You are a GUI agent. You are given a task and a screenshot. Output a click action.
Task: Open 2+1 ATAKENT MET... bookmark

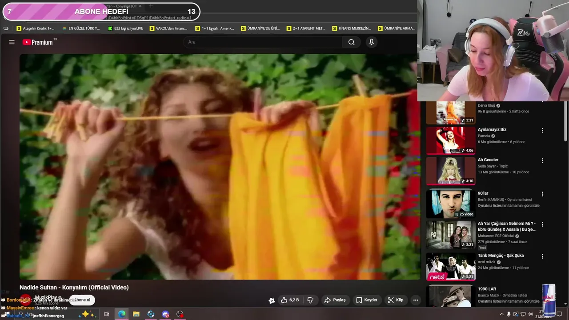coord(306,28)
